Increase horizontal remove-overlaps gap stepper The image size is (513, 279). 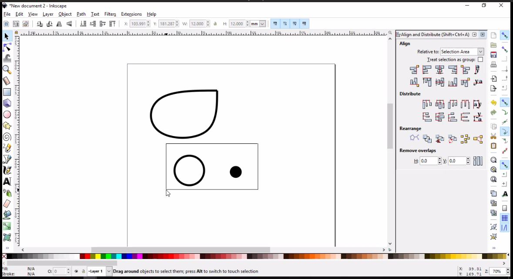[x=439, y=159]
